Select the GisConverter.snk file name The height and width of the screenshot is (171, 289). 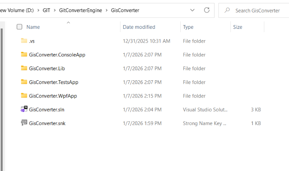coord(47,123)
